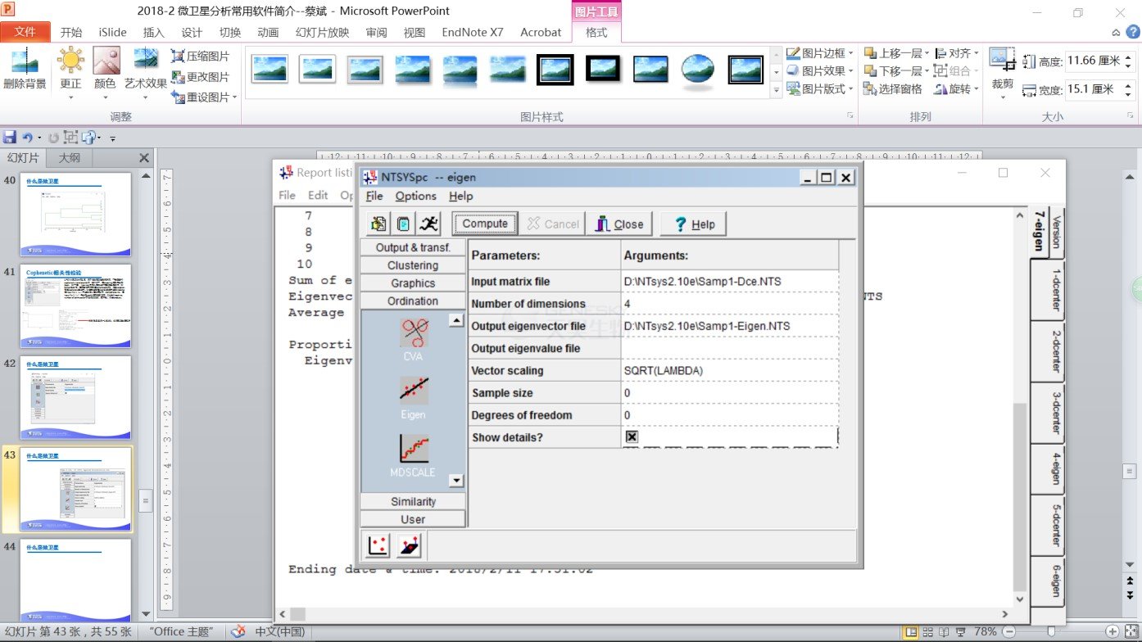Click the Input matrix file argument field
This screenshot has width=1142, height=642.
click(730, 282)
